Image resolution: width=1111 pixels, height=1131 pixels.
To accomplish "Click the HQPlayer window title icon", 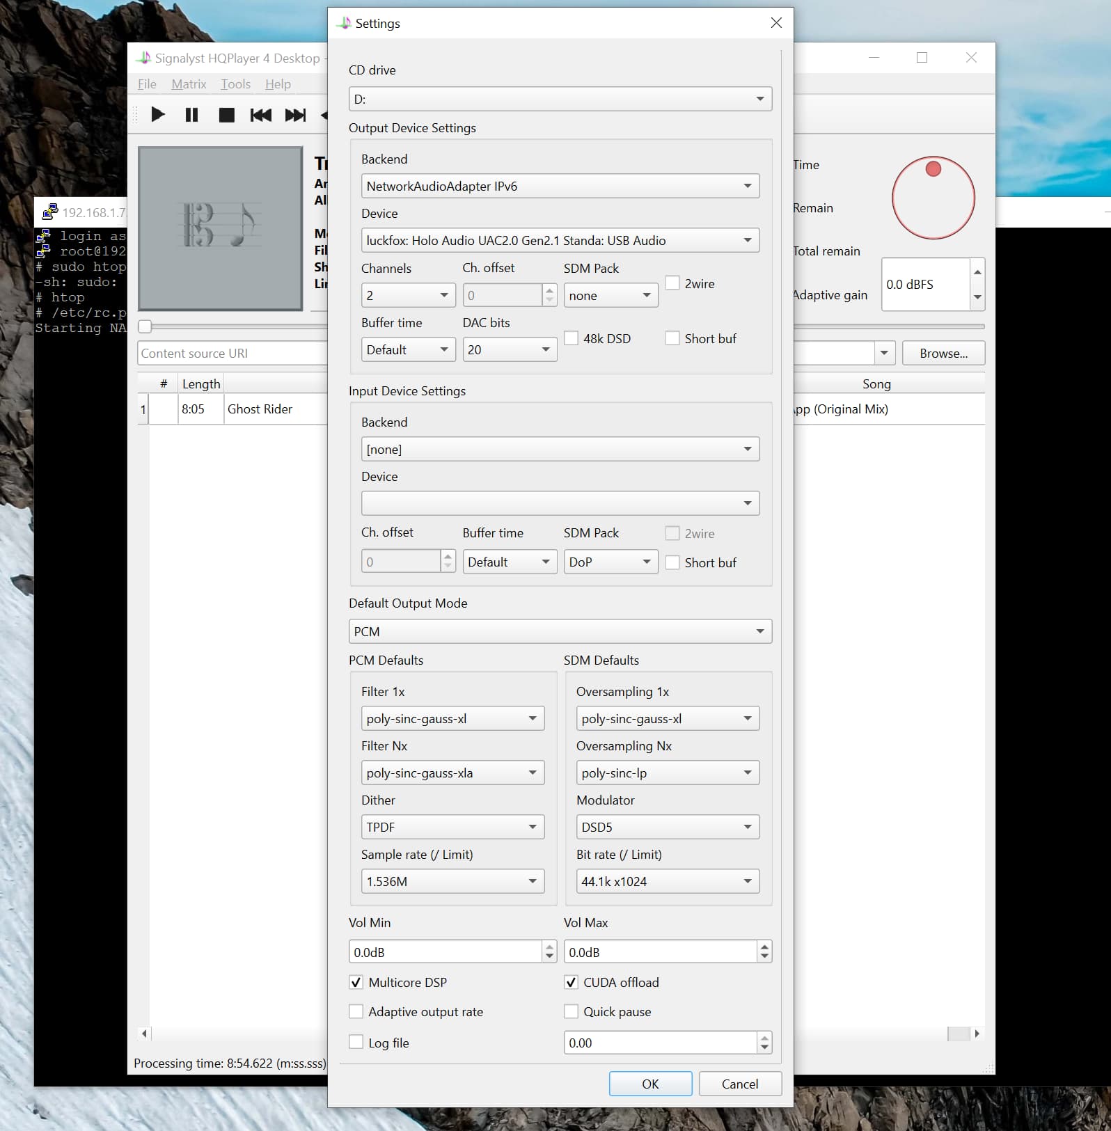I will pyautogui.click(x=143, y=58).
